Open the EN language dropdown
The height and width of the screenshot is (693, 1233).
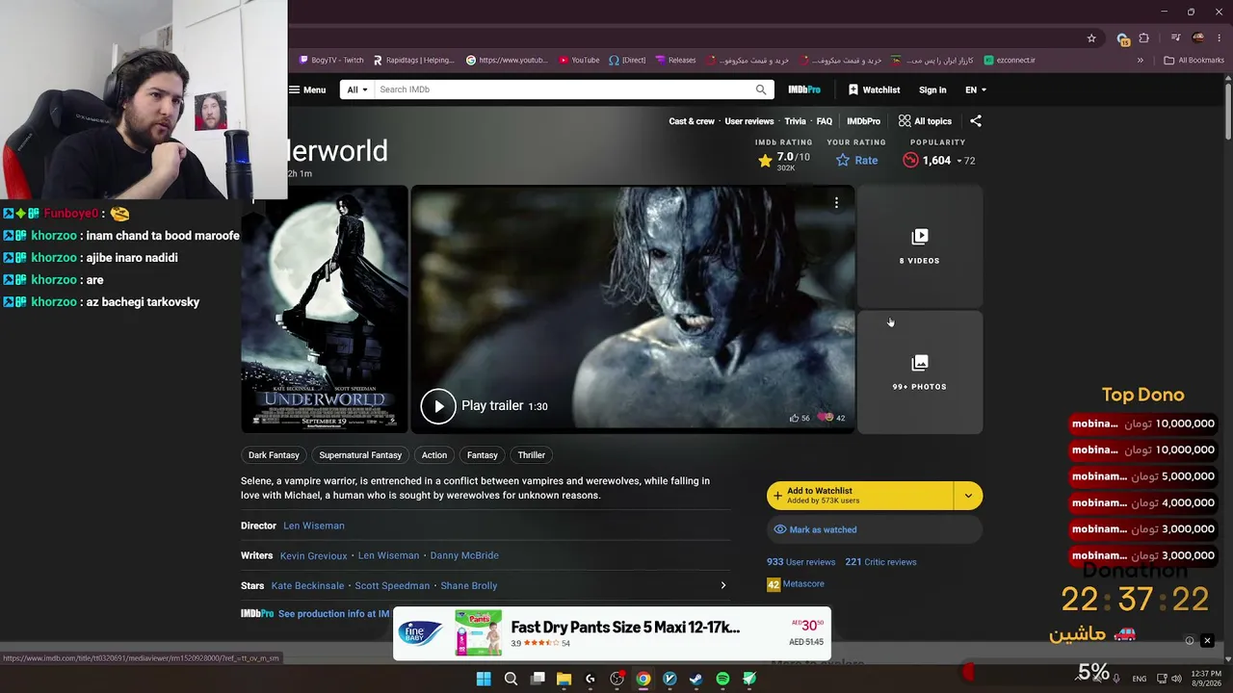point(976,90)
